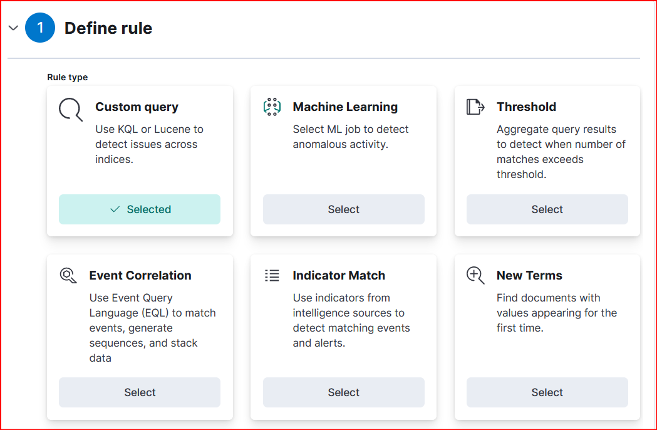Click the Custom query magnifying glass icon
Image resolution: width=657 pixels, height=430 pixels.
70,110
